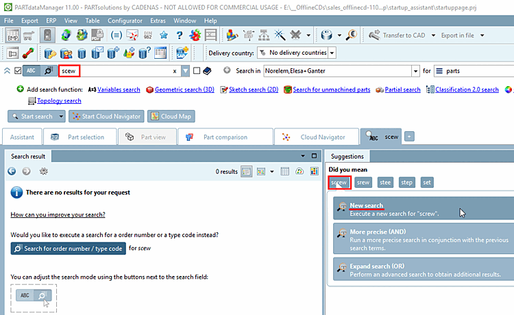Open the Extras menu

pos(158,20)
